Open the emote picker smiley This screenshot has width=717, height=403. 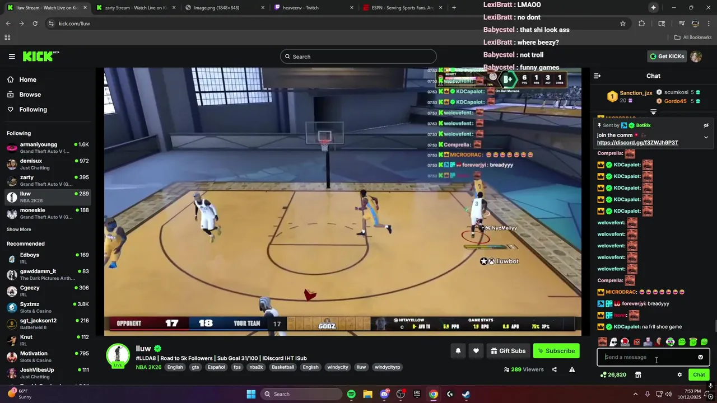point(700,357)
